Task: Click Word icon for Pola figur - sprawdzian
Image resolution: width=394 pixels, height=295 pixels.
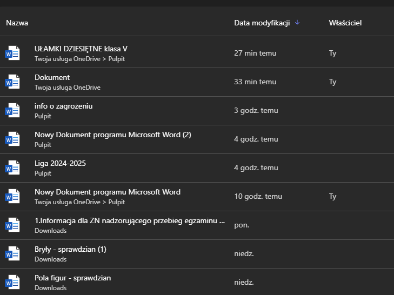Action: pos(12,283)
